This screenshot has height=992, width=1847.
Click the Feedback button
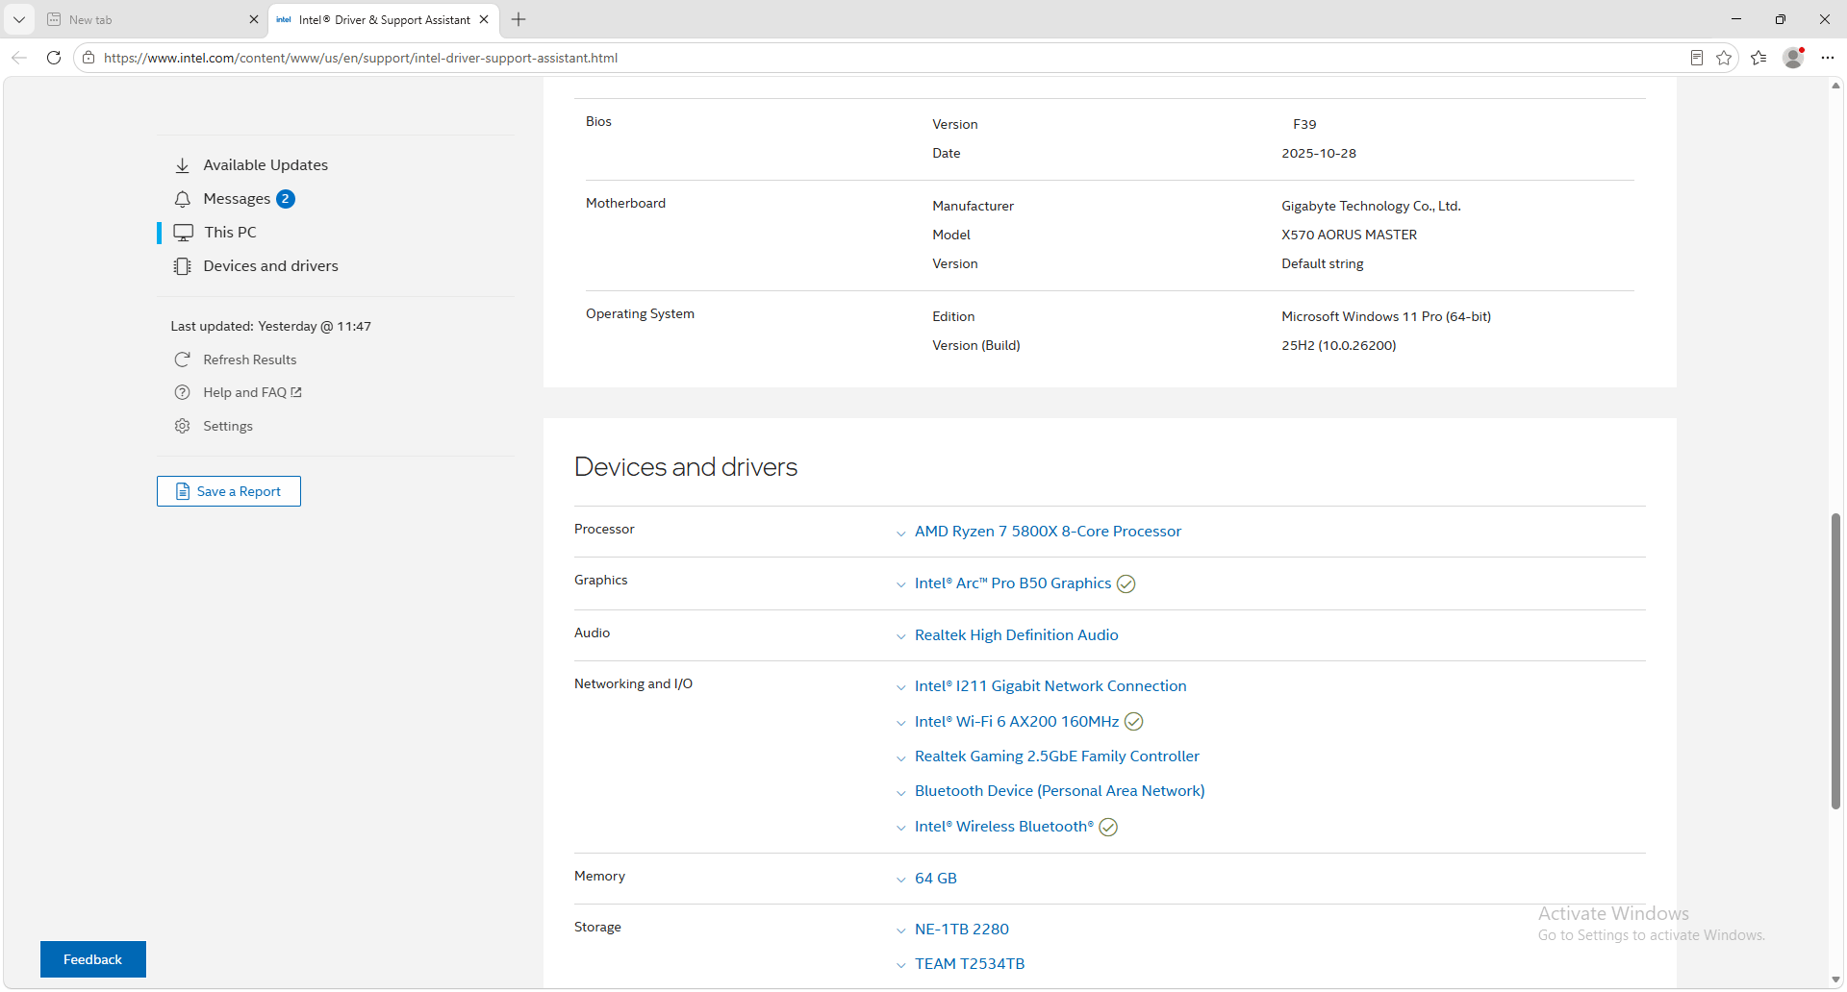(93, 959)
